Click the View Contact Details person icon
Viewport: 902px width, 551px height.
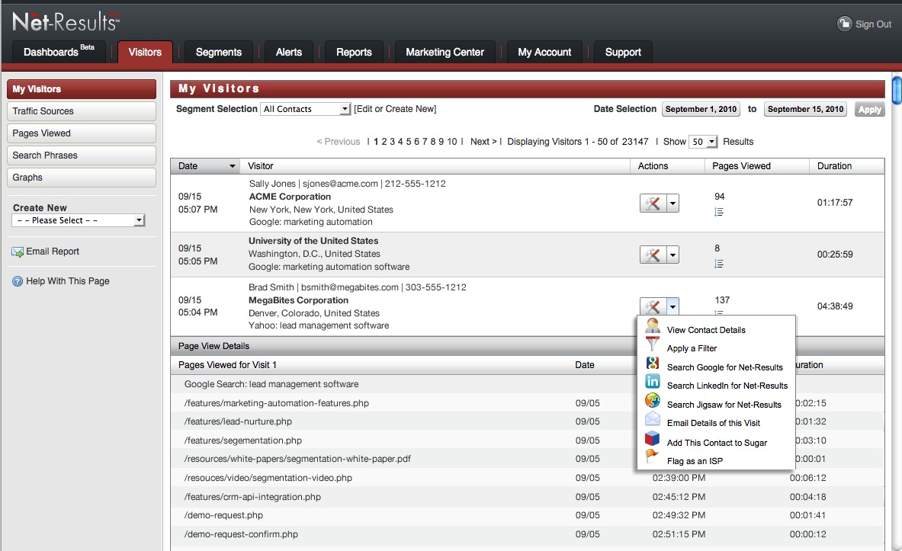(x=653, y=326)
